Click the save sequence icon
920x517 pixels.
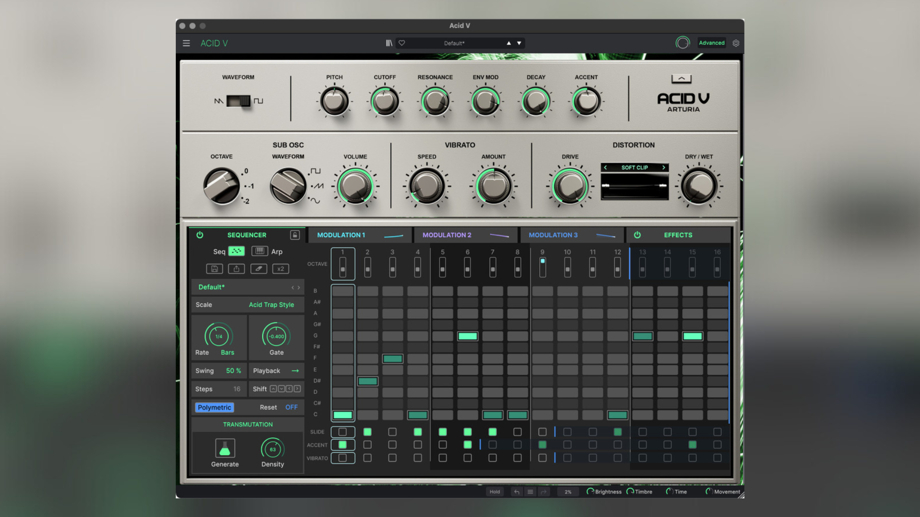tap(215, 269)
